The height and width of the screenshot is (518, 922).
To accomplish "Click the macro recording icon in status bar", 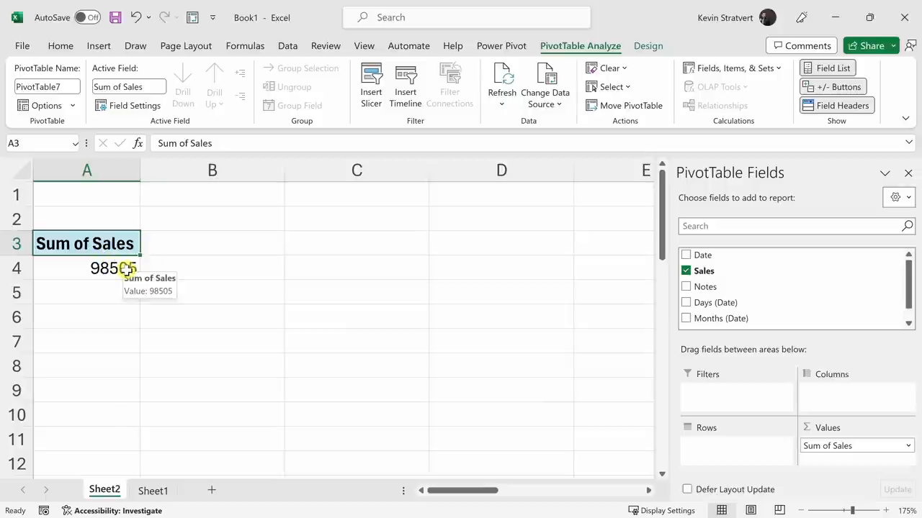I will [44, 511].
